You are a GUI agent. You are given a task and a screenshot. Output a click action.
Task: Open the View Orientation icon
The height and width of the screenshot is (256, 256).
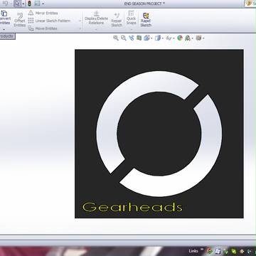pos(146,38)
